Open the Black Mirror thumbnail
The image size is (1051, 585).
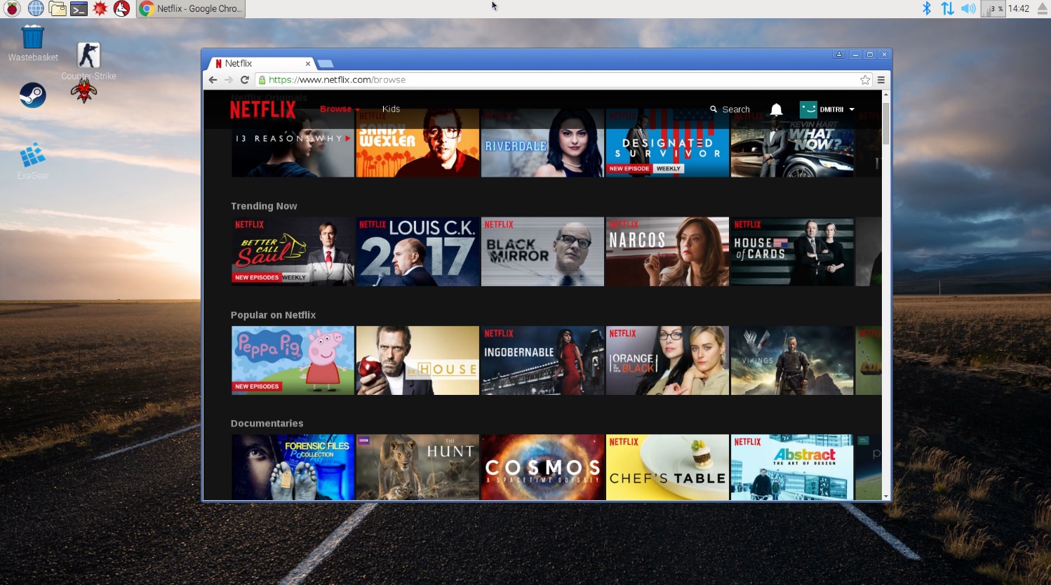point(542,251)
